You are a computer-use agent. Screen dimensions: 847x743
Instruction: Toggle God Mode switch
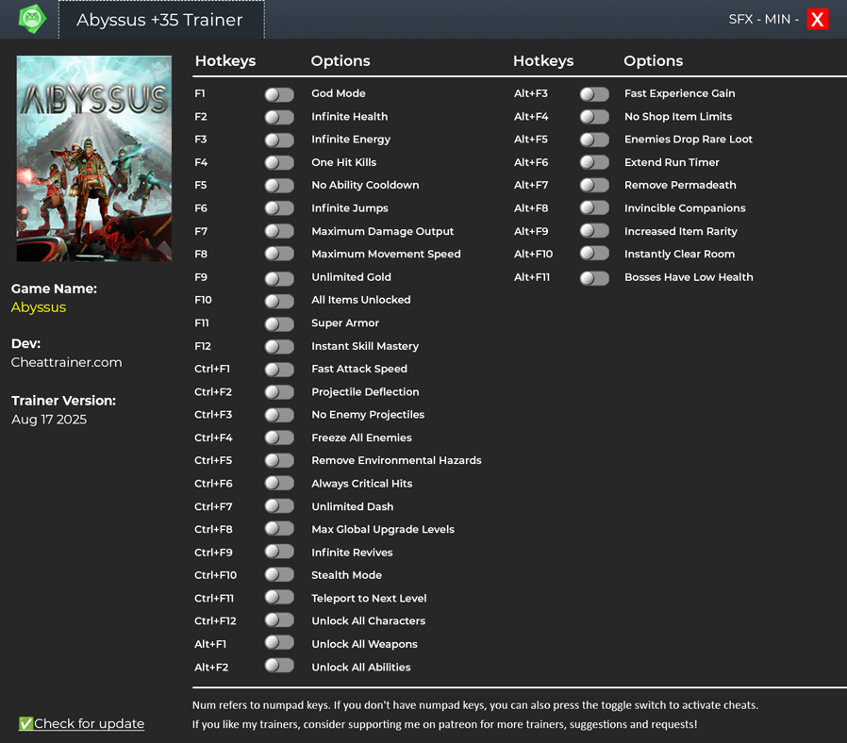(279, 94)
